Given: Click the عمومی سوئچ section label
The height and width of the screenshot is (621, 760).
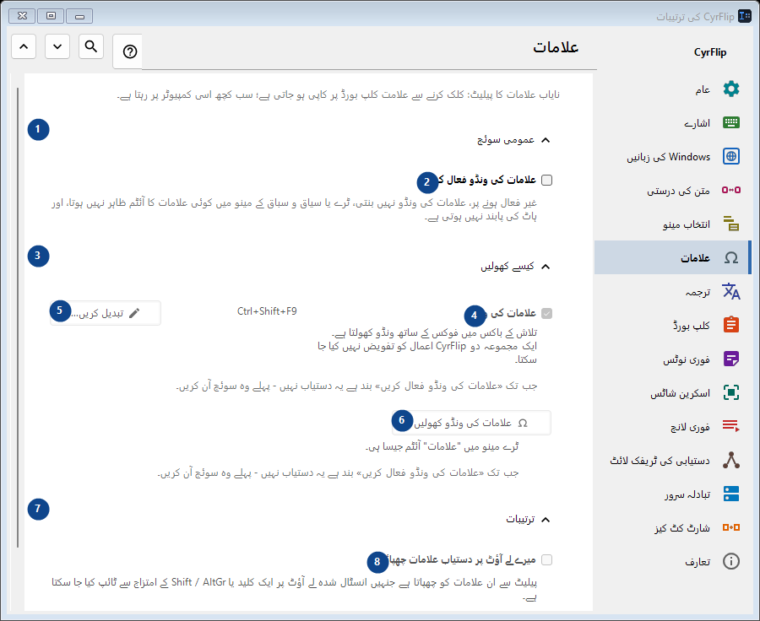Looking at the screenshot, I should coord(506,139).
